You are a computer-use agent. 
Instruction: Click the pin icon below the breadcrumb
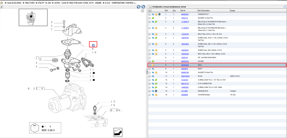click(1, 7)
